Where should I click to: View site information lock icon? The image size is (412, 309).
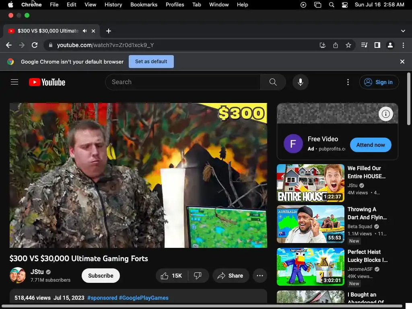(50, 45)
